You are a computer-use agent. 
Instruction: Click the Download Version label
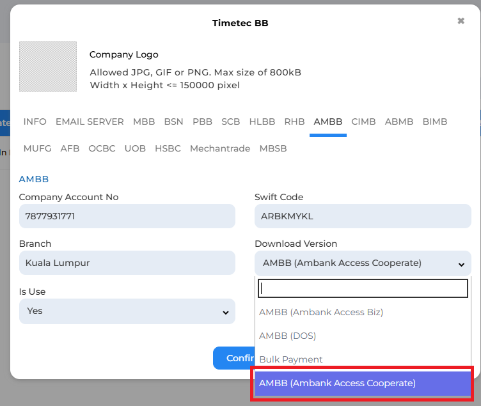pyautogui.click(x=296, y=244)
